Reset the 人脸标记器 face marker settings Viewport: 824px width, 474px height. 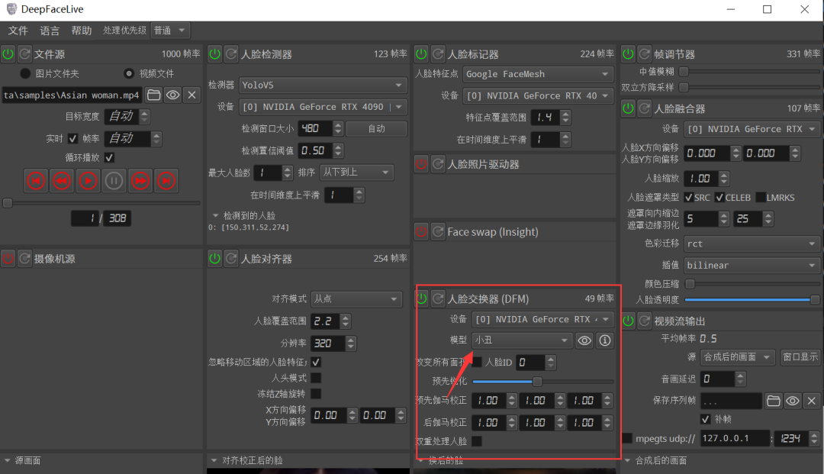pos(438,53)
